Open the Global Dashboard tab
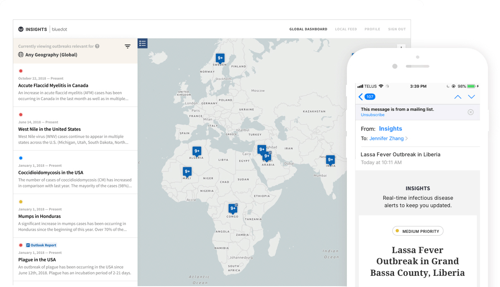The height and width of the screenshot is (287, 500). click(x=308, y=29)
